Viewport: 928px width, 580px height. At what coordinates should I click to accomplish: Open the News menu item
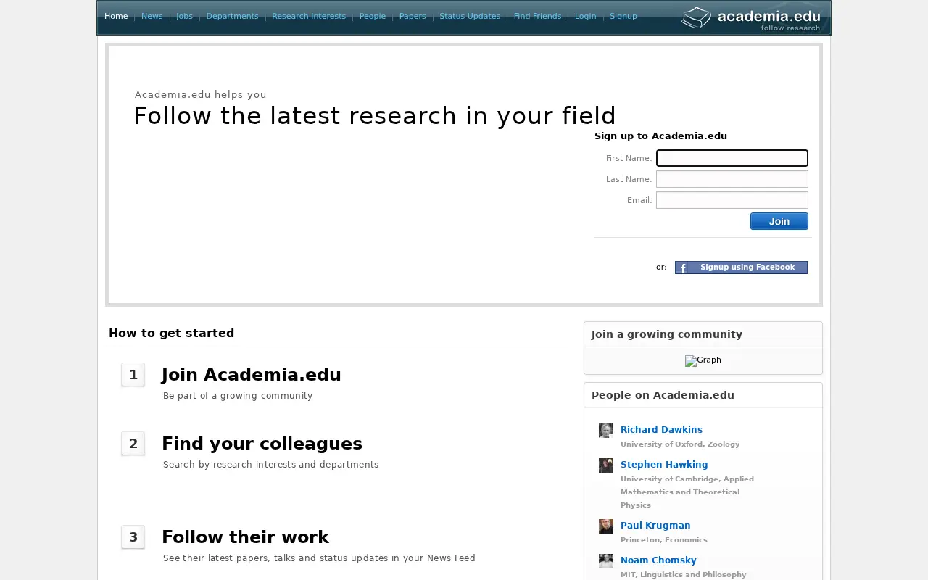coord(152,16)
